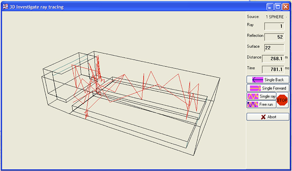Click the Single Back left-arrow icon
The height and width of the screenshot is (171, 292).
tap(258, 80)
